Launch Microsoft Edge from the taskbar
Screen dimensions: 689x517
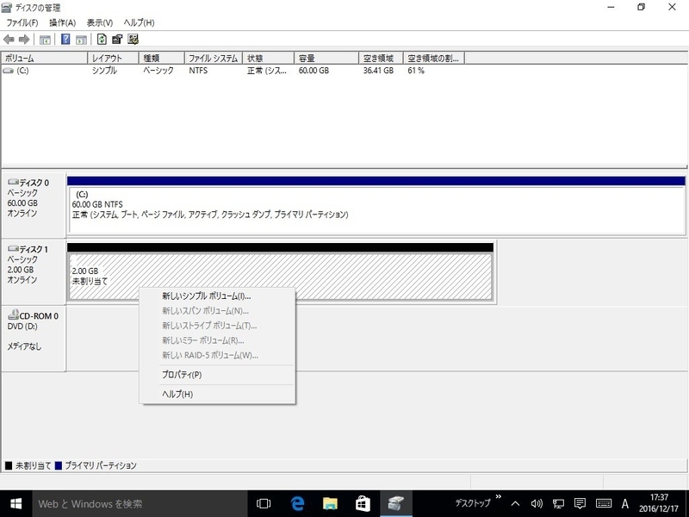coord(297,504)
